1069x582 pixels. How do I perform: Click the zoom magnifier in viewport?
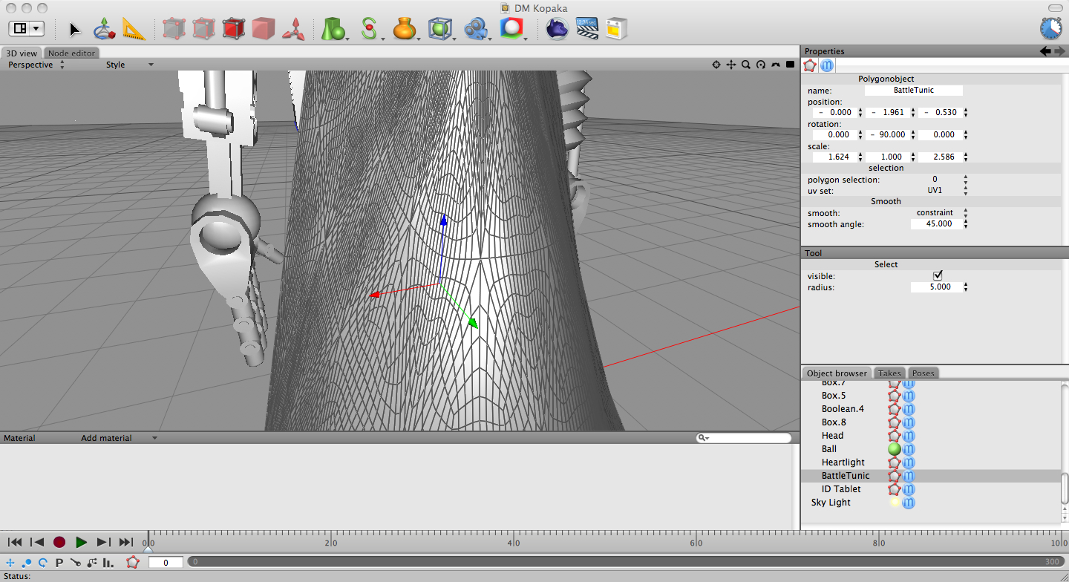(746, 65)
